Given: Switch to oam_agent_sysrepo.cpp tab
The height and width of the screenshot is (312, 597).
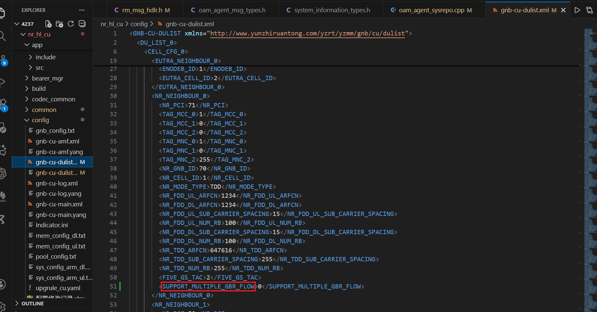Looking at the screenshot, I should [x=431, y=10].
